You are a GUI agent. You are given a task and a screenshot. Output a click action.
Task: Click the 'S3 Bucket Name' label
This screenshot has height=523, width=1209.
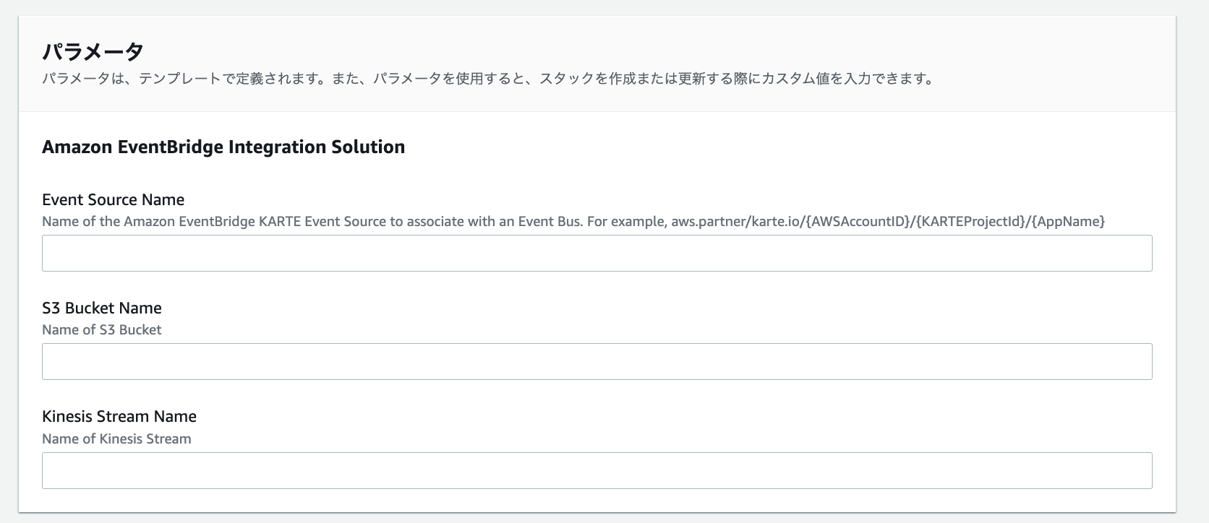102,308
